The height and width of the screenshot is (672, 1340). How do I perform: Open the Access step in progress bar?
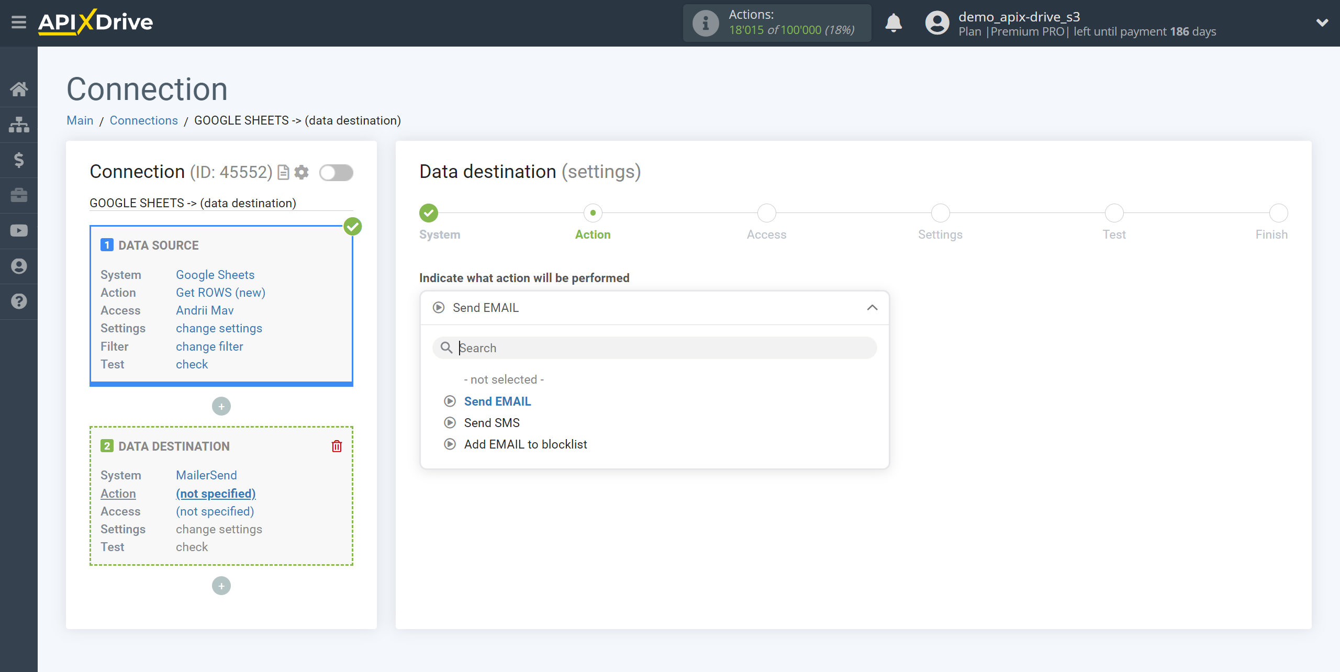[x=765, y=214]
